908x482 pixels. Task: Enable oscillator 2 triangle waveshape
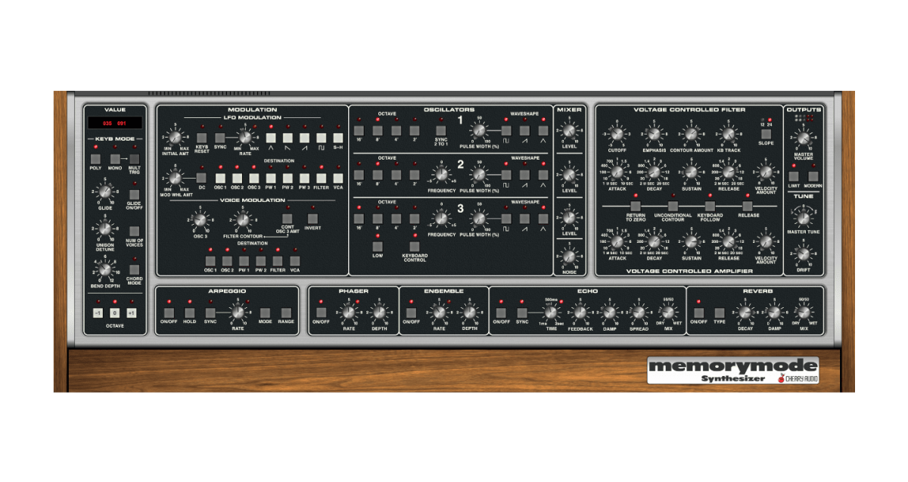[x=544, y=174]
